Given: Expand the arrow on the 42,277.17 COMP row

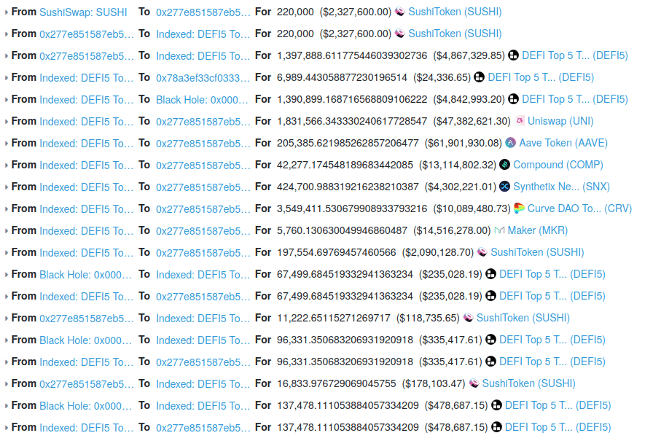Looking at the screenshot, I should tap(7, 165).
